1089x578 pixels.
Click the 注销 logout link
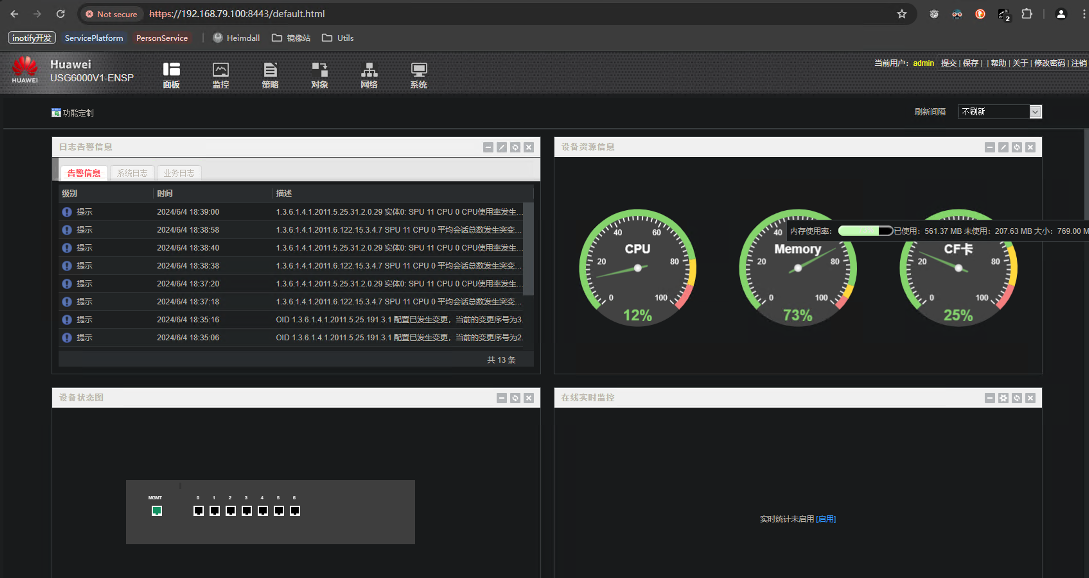tap(1078, 63)
